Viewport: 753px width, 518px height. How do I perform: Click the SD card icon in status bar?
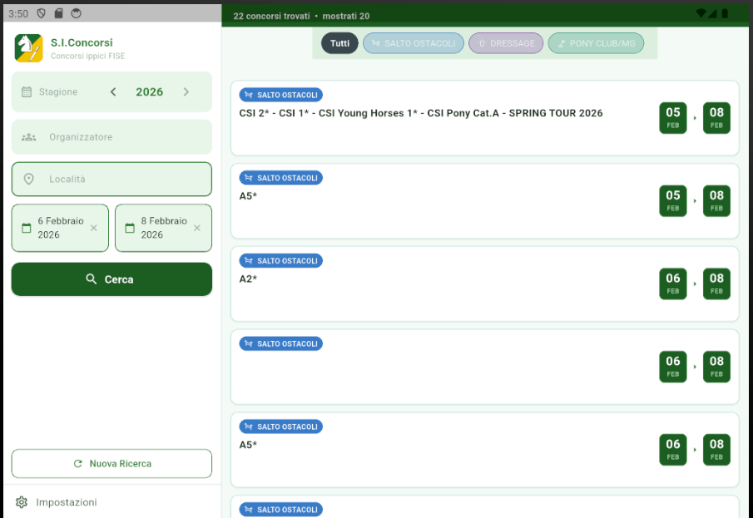coord(58,13)
